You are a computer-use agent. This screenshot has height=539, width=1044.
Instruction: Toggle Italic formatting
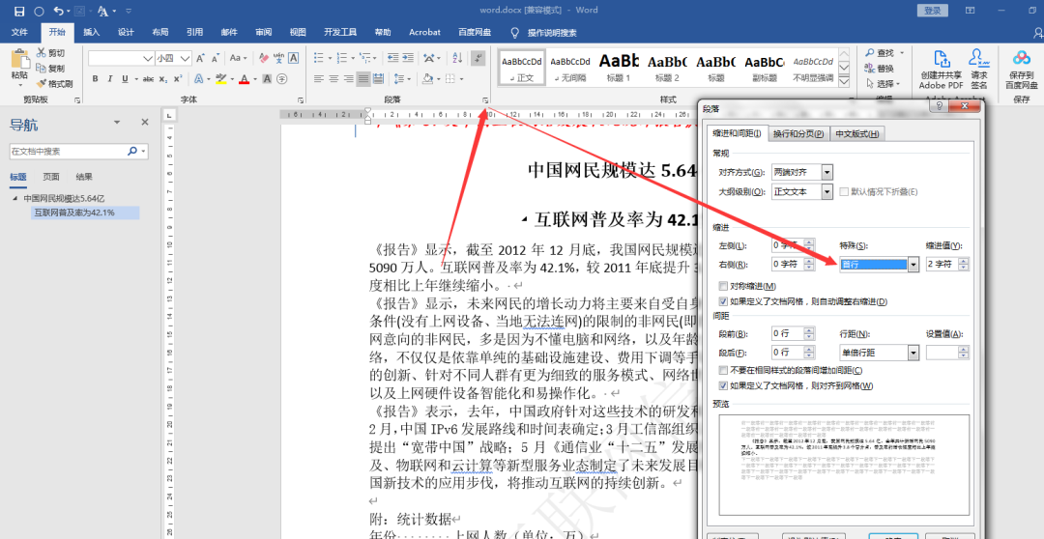pyautogui.click(x=110, y=79)
